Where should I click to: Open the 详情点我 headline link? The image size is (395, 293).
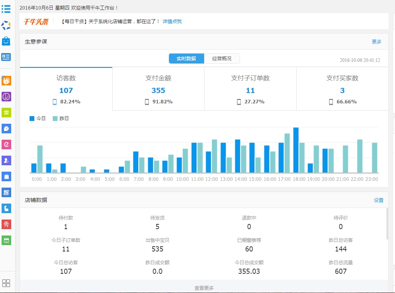coord(172,22)
